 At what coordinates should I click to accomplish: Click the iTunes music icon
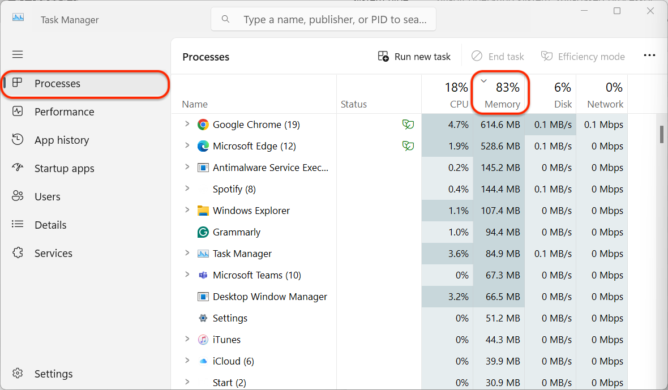click(x=203, y=339)
